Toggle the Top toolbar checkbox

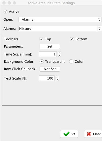[x=41, y=39]
